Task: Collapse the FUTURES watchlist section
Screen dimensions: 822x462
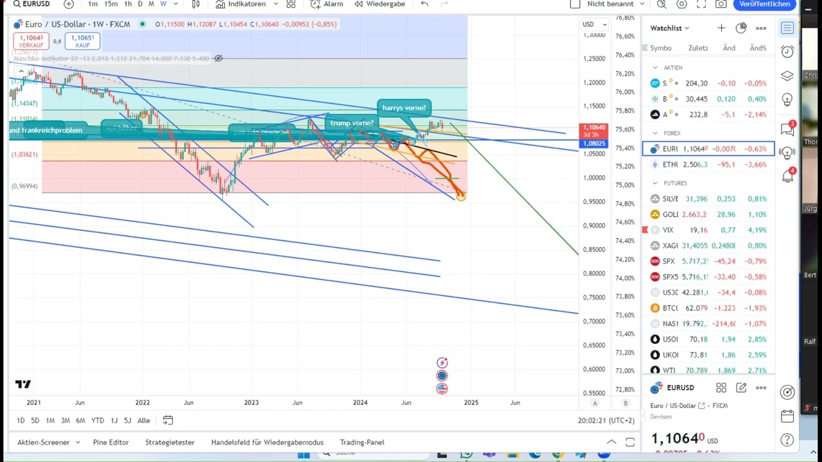Action: [655, 183]
